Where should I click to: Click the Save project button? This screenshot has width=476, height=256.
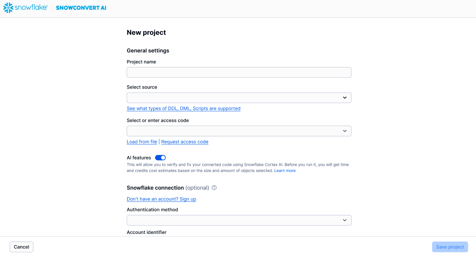pos(450,247)
